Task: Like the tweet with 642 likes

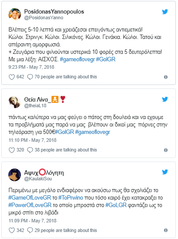Action: coord(12,77)
